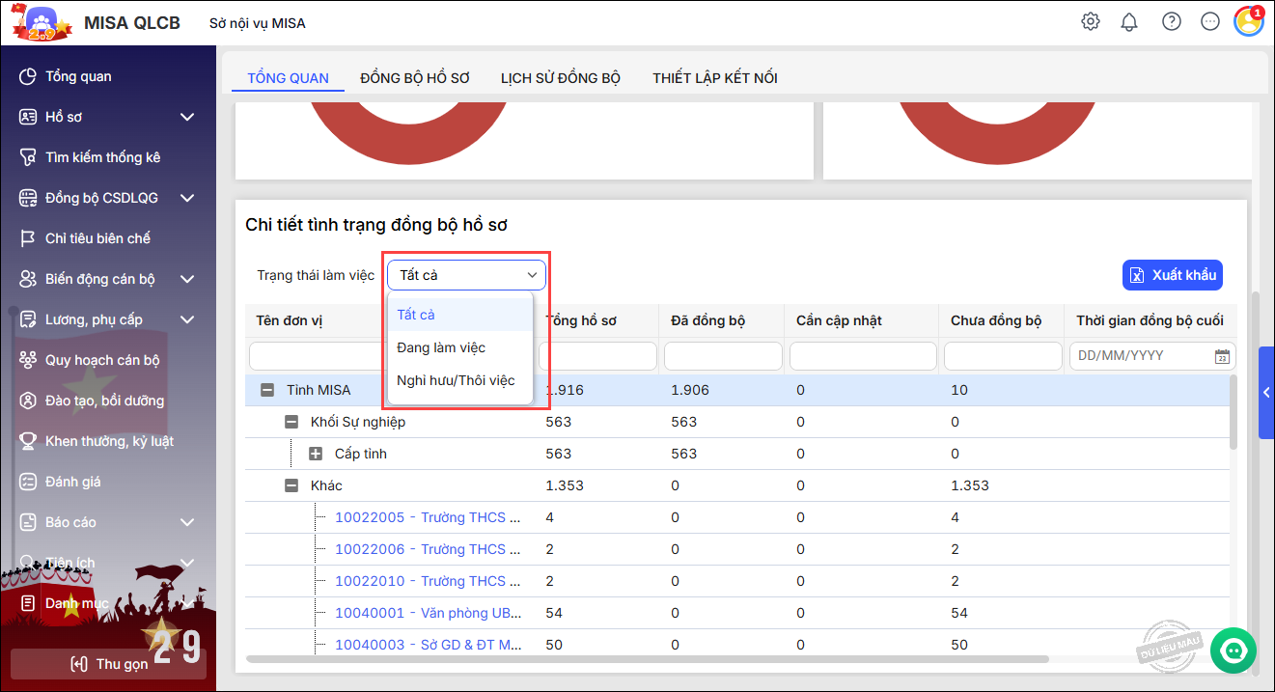Open the 10040001 - Văn phòng UB link

coord(429,613)
